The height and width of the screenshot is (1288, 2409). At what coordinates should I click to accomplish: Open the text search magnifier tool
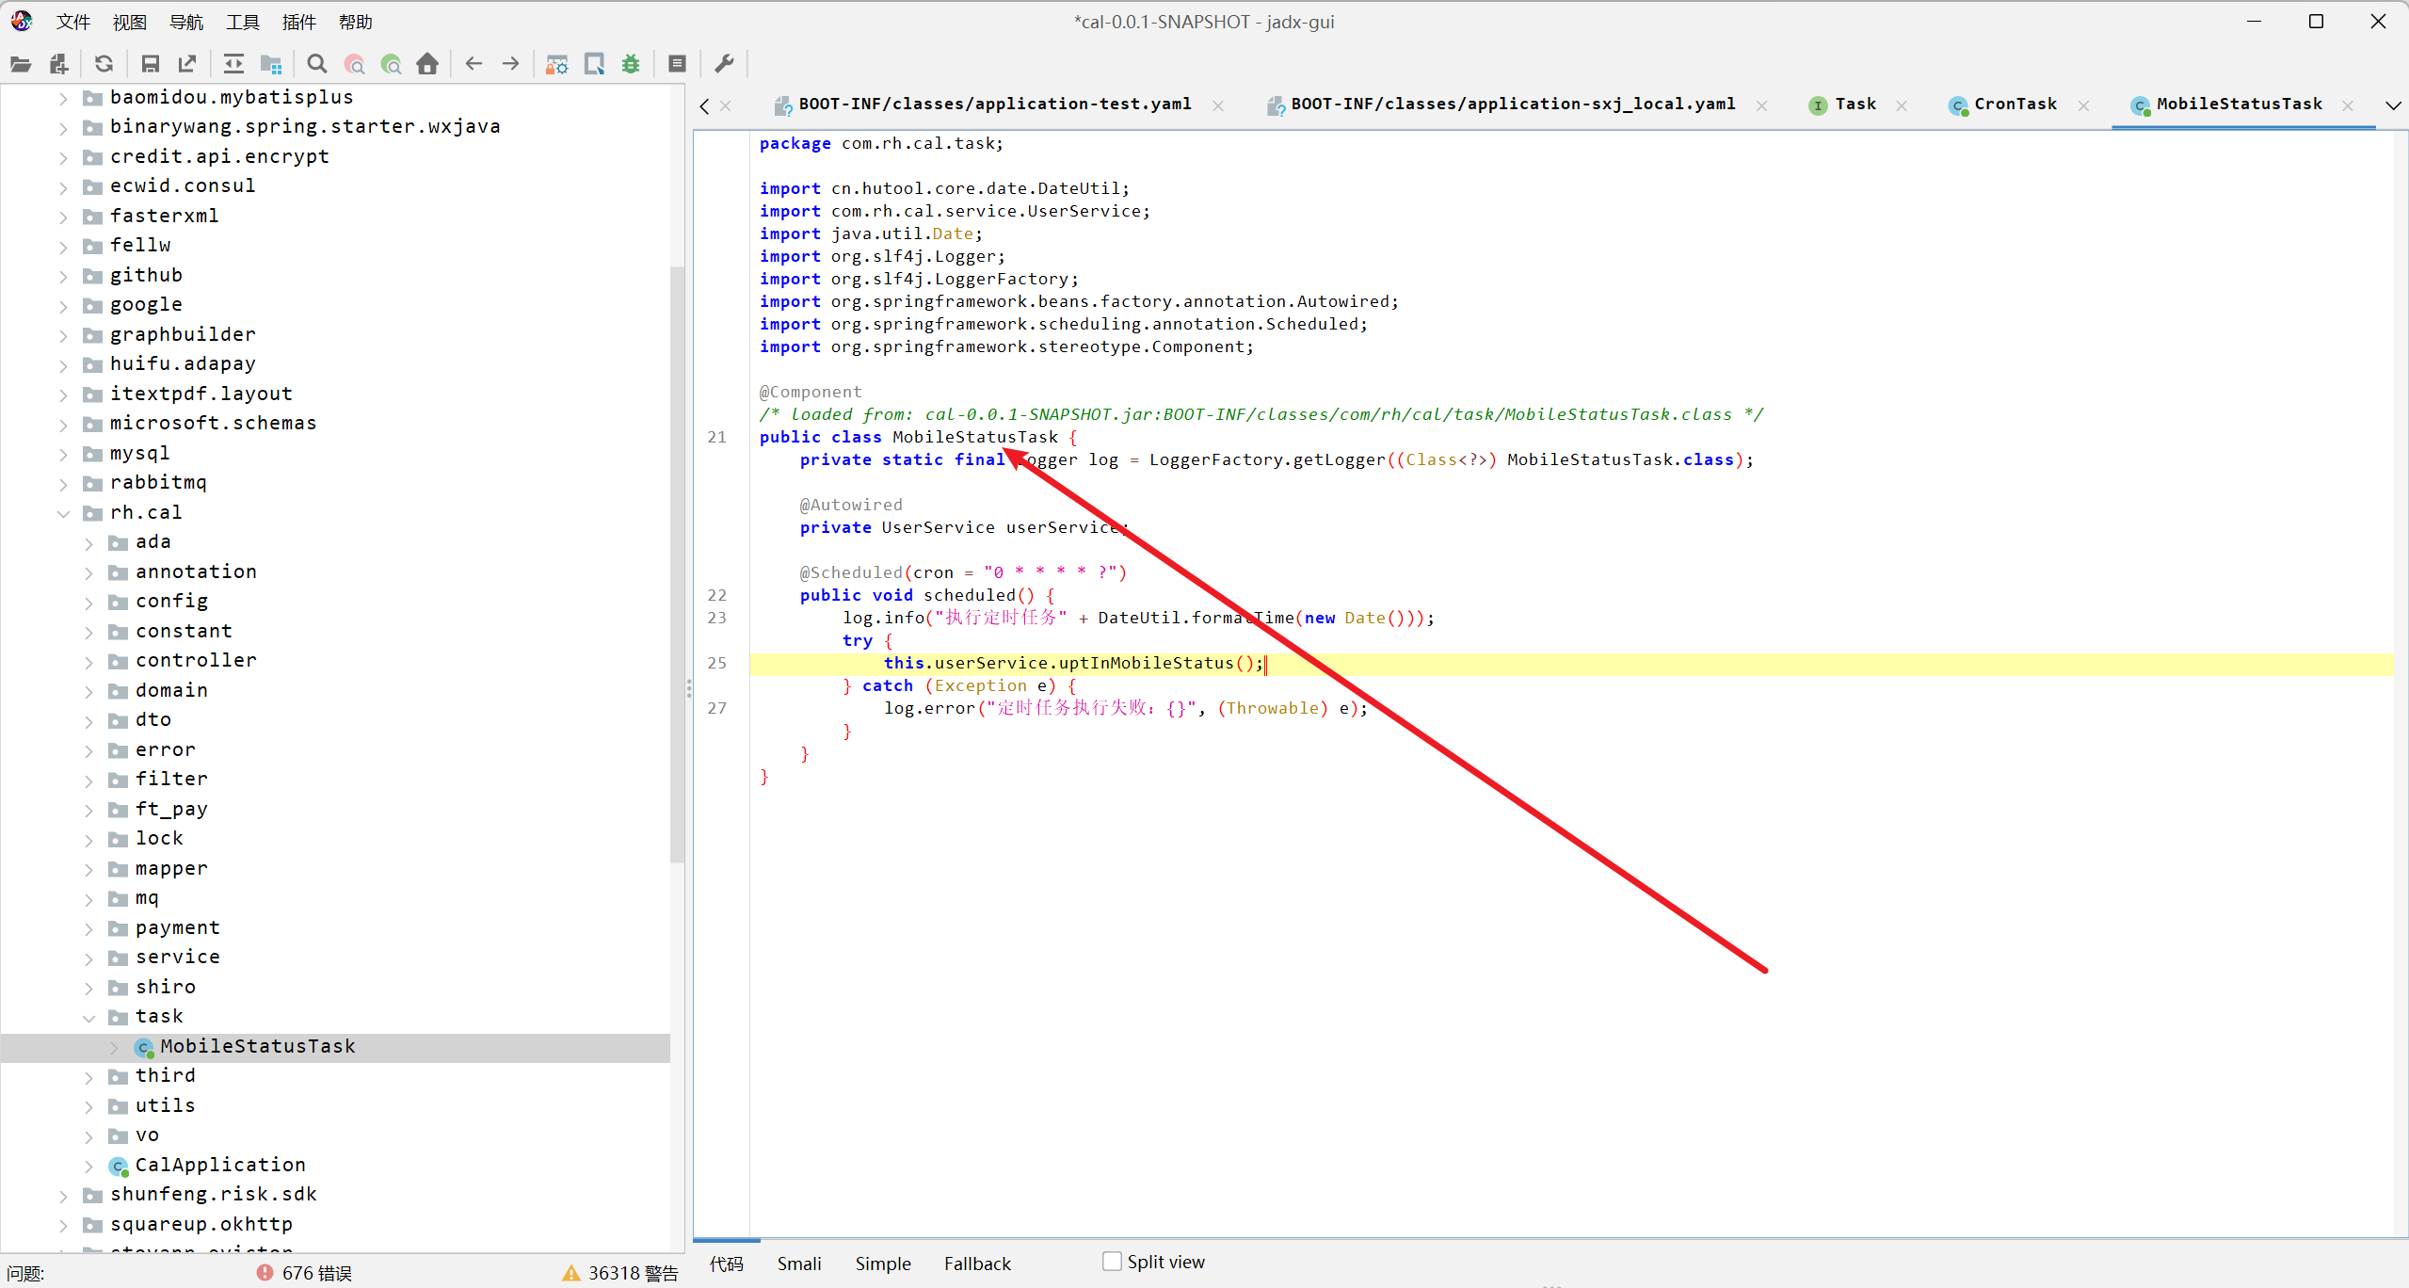click(317, 64)
